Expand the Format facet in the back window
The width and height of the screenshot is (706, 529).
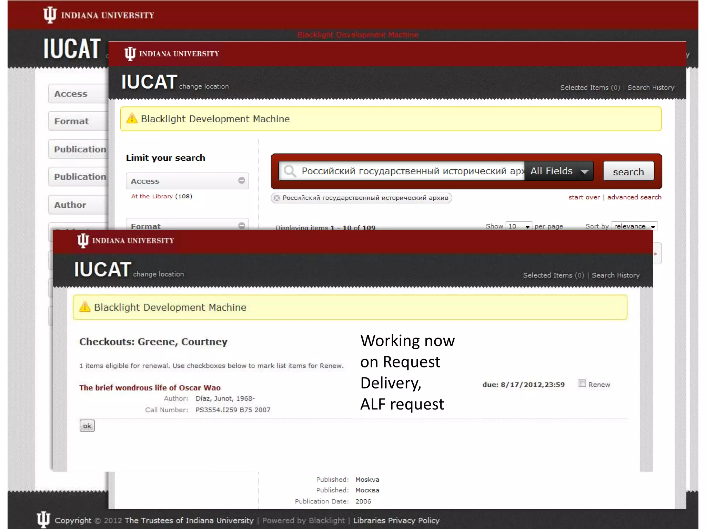(78, 121)
